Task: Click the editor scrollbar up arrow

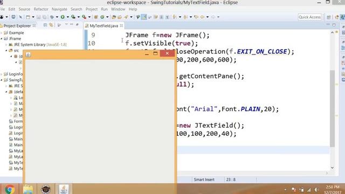Action: [x=332, y=32]
